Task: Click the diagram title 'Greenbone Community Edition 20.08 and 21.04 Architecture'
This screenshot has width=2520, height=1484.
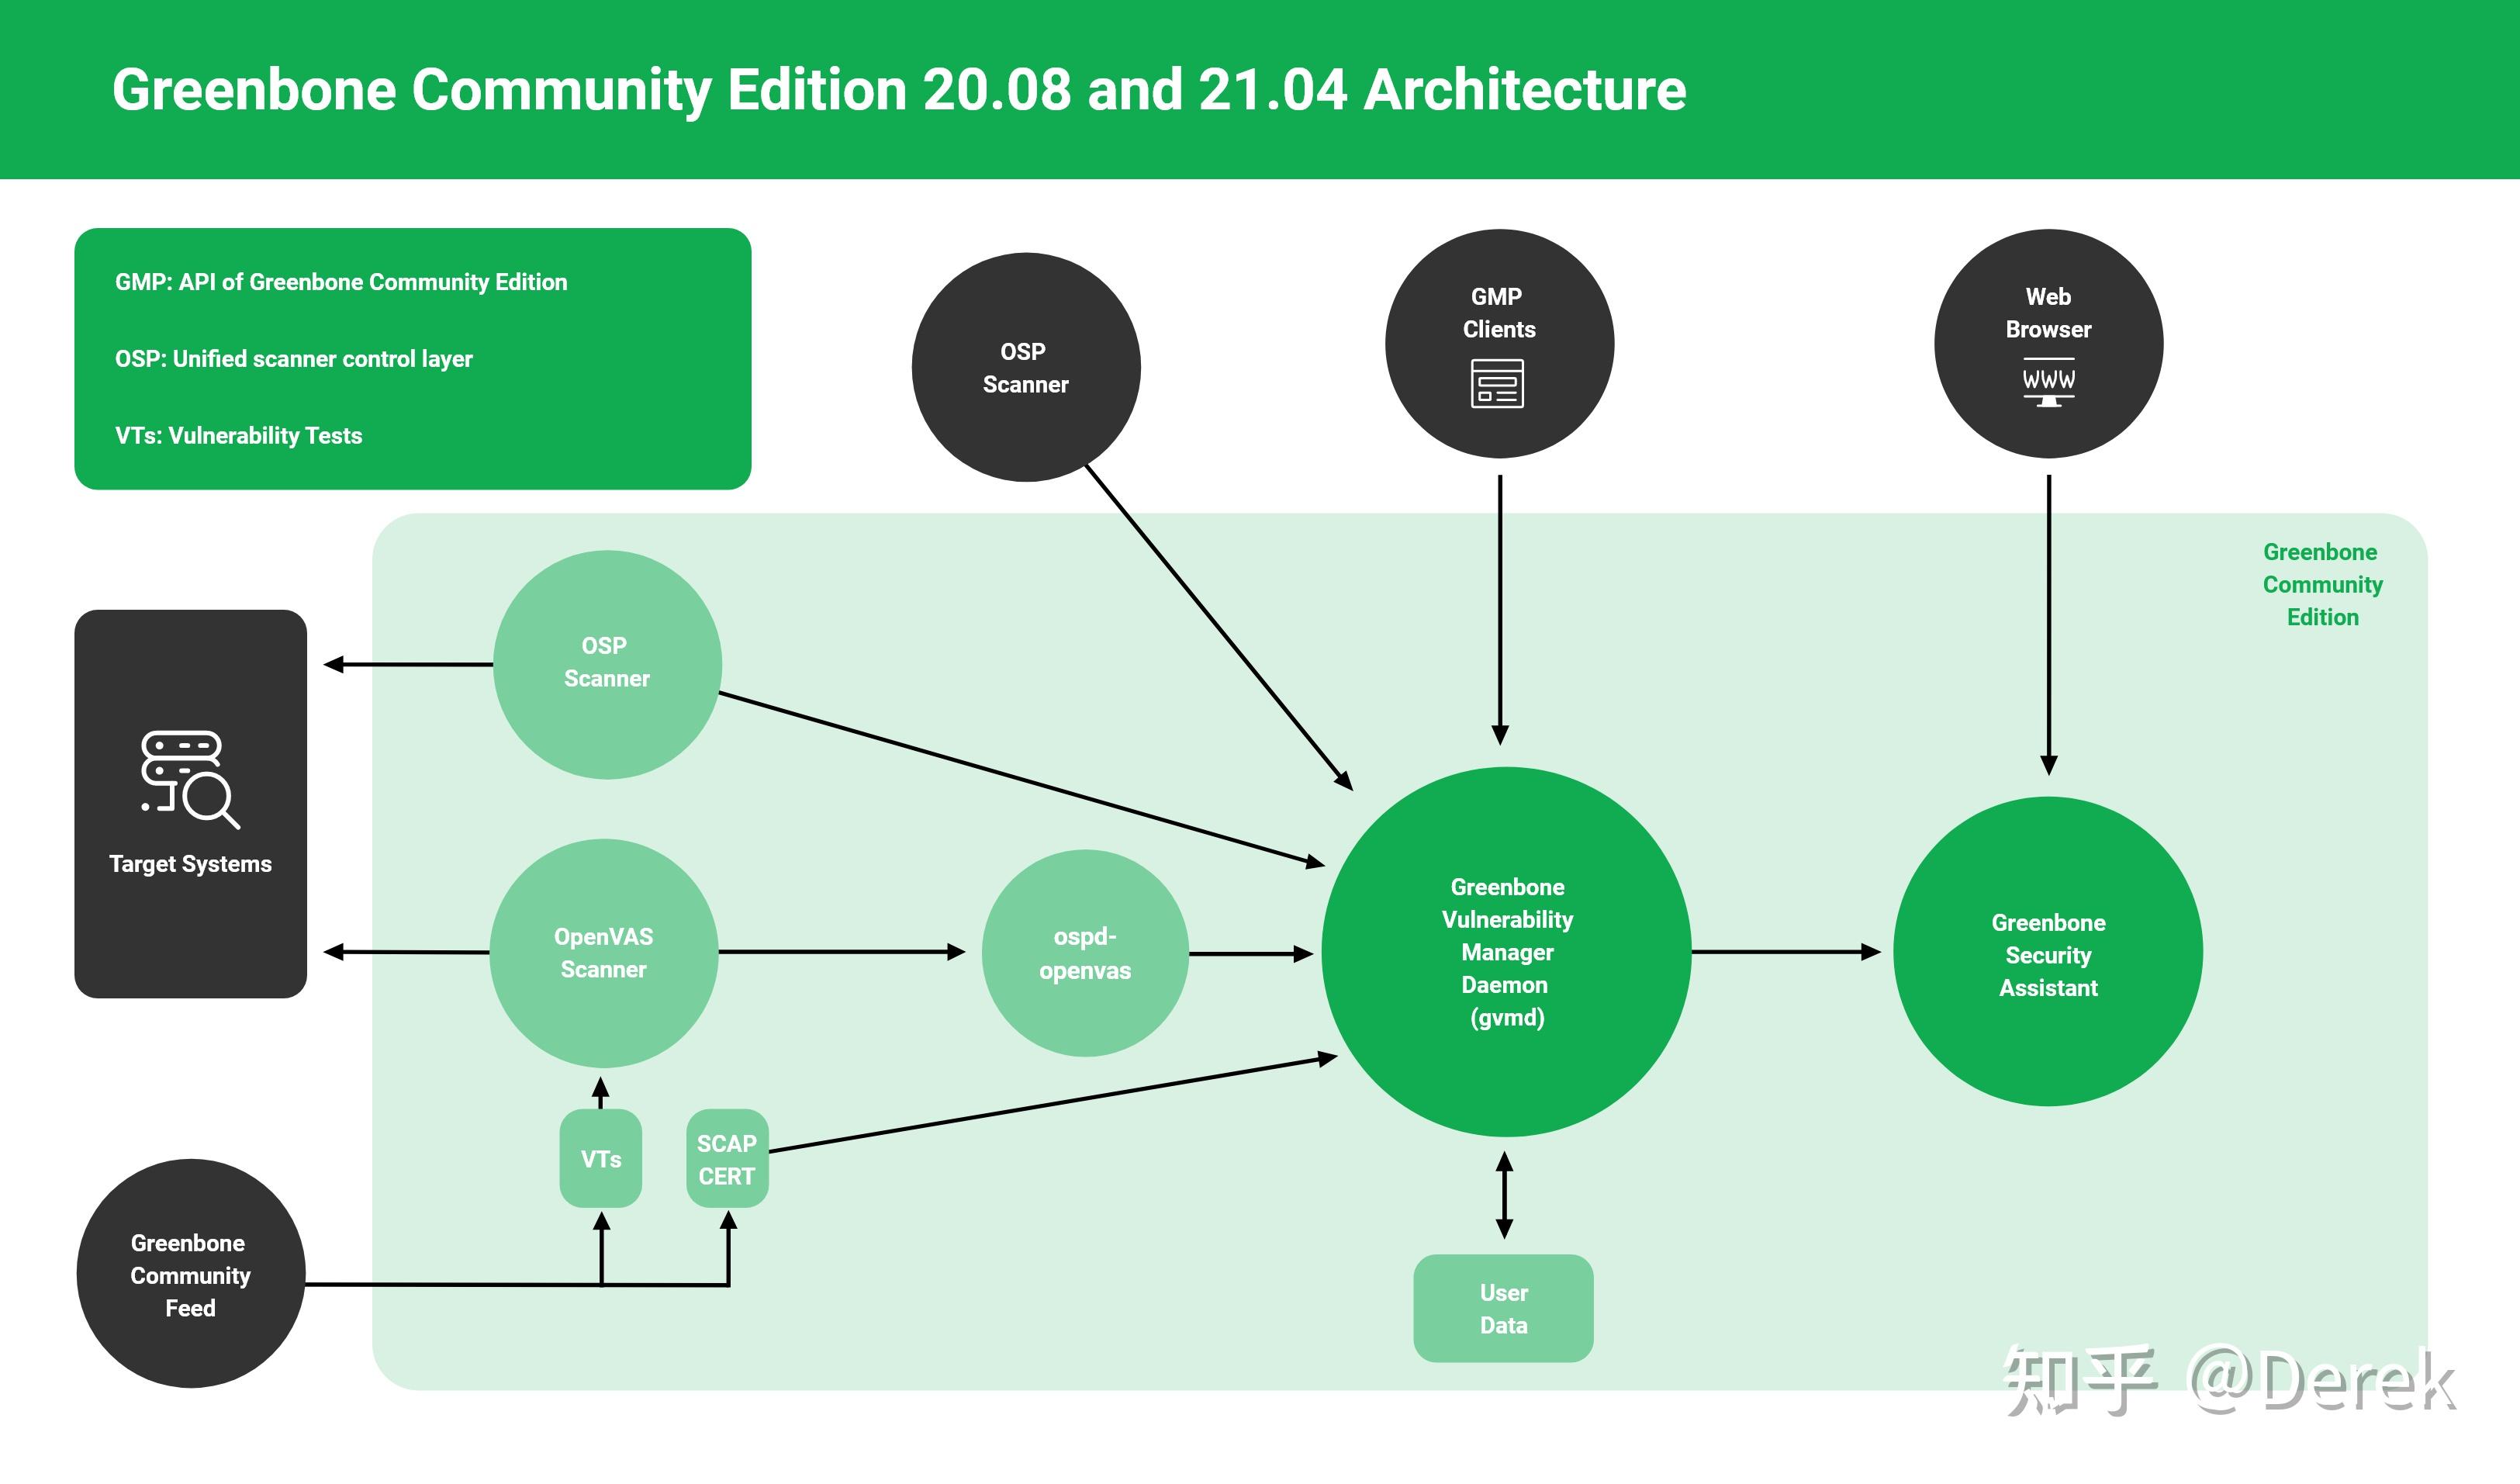Action: click(x=898, y=89)
